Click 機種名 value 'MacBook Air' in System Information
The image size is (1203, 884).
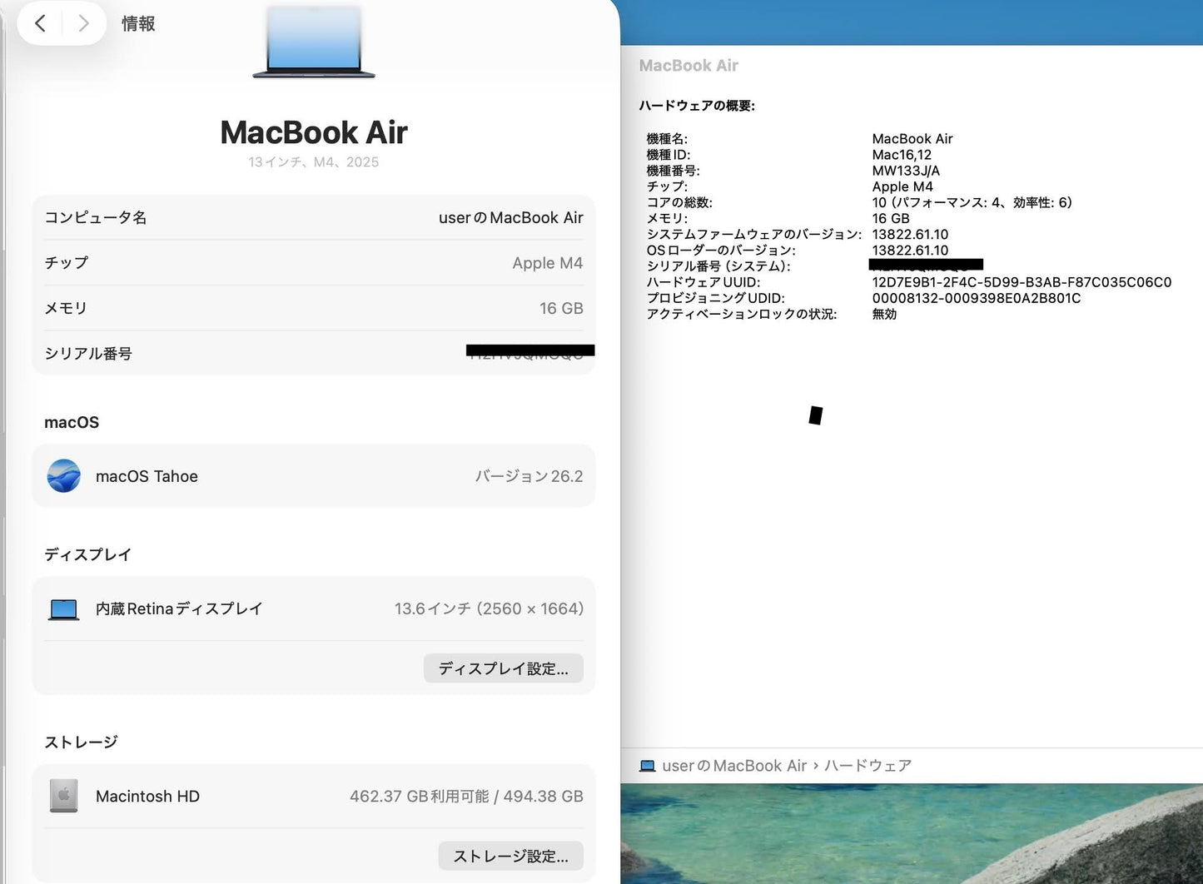click(912, 139)
